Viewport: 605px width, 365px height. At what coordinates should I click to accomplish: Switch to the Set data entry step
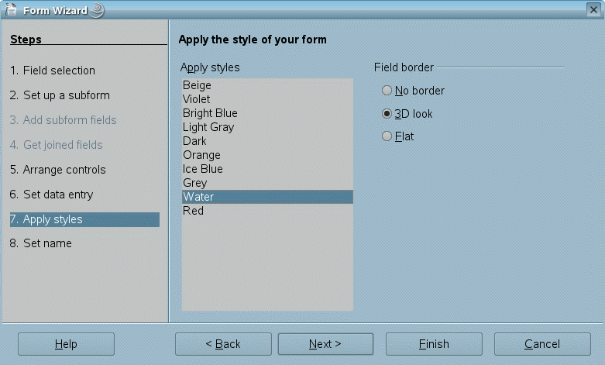coord(53,195)
